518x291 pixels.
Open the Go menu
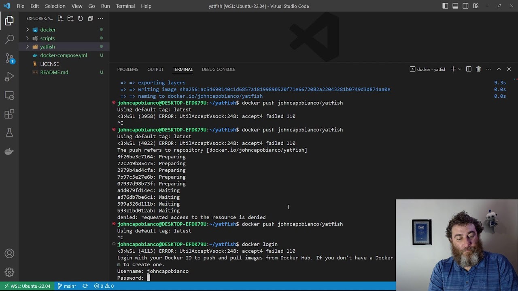[x=91, y=6]
